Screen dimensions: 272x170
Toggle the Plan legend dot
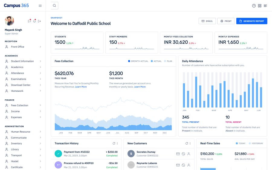(165, 61)
